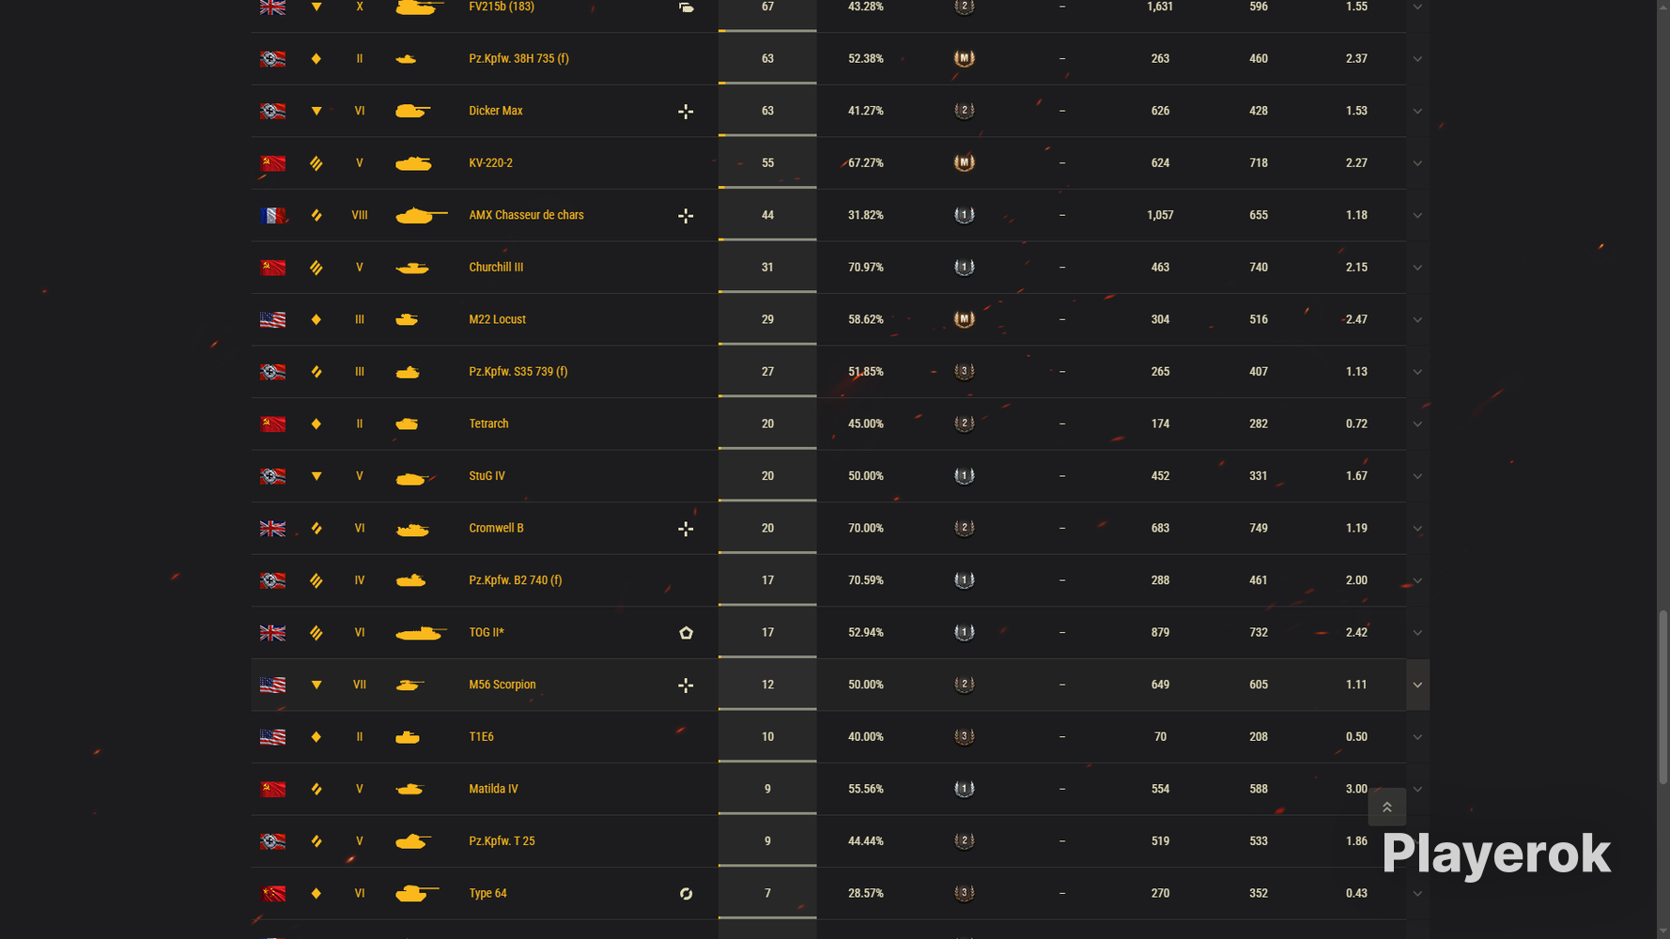Open the Matilda IV vehicle link

tap(493, 789)
